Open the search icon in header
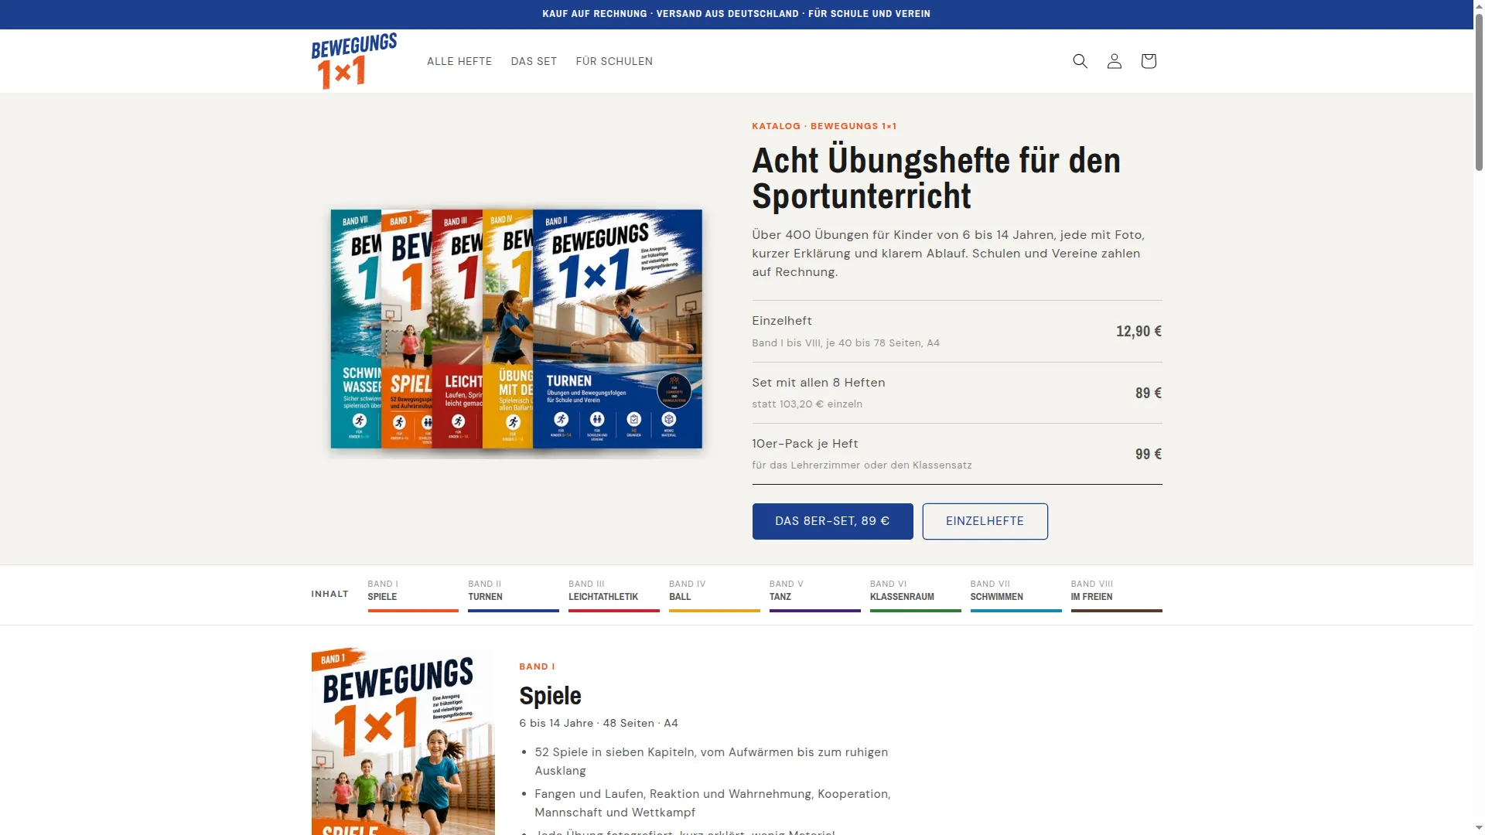 [1080, 61]
